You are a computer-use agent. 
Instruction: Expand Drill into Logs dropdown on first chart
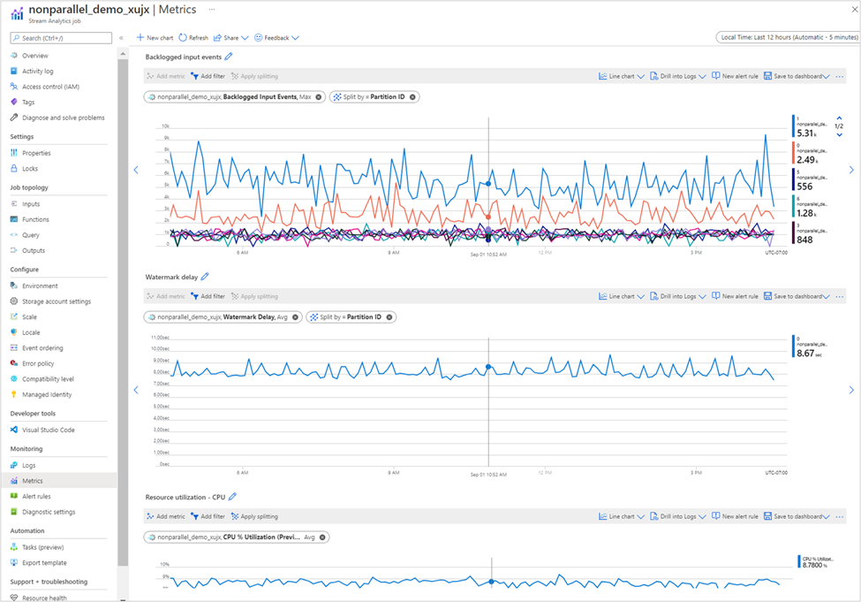tap(678, 76)
